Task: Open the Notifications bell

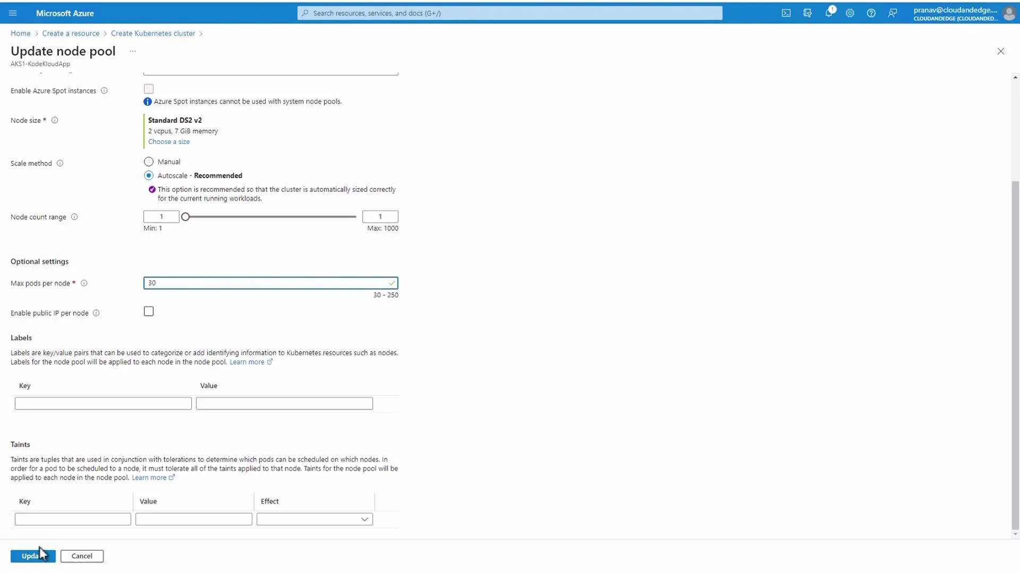Action: point(829,13)
